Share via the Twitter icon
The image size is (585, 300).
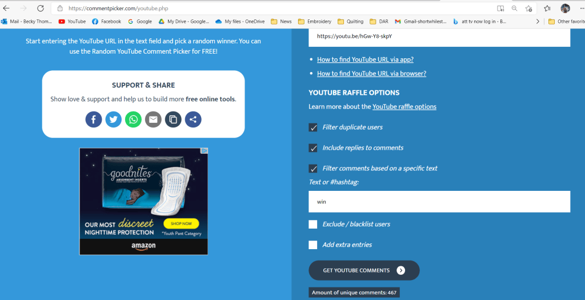(x=114, y=119)
